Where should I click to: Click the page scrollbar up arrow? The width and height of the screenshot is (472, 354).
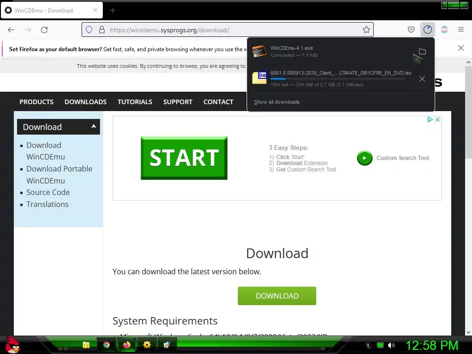click(468, 62)
